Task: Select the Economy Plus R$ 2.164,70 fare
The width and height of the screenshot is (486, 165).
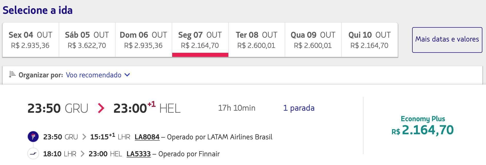Action: coord(423,126)
